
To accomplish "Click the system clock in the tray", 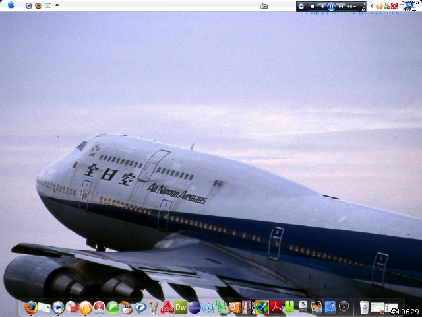I will (x=409, y=5).
